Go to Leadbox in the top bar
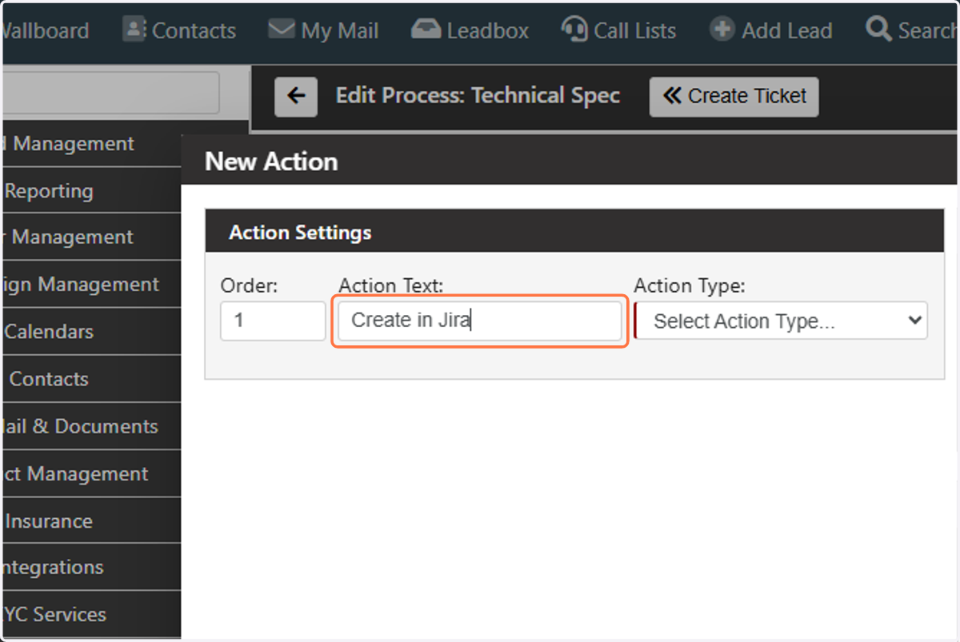This screenshot has width=960, height=642. click(x=470, y=30)
